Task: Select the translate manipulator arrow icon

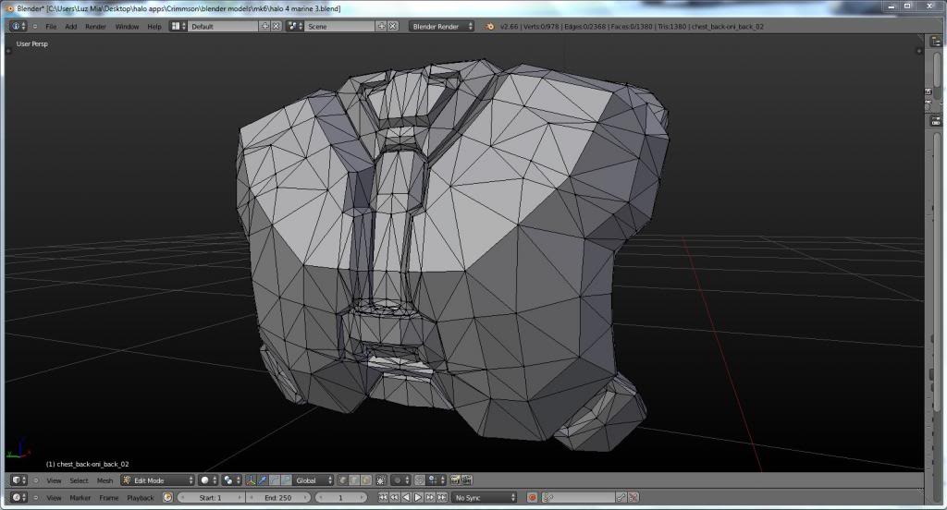Action: (x=264, y=480)
